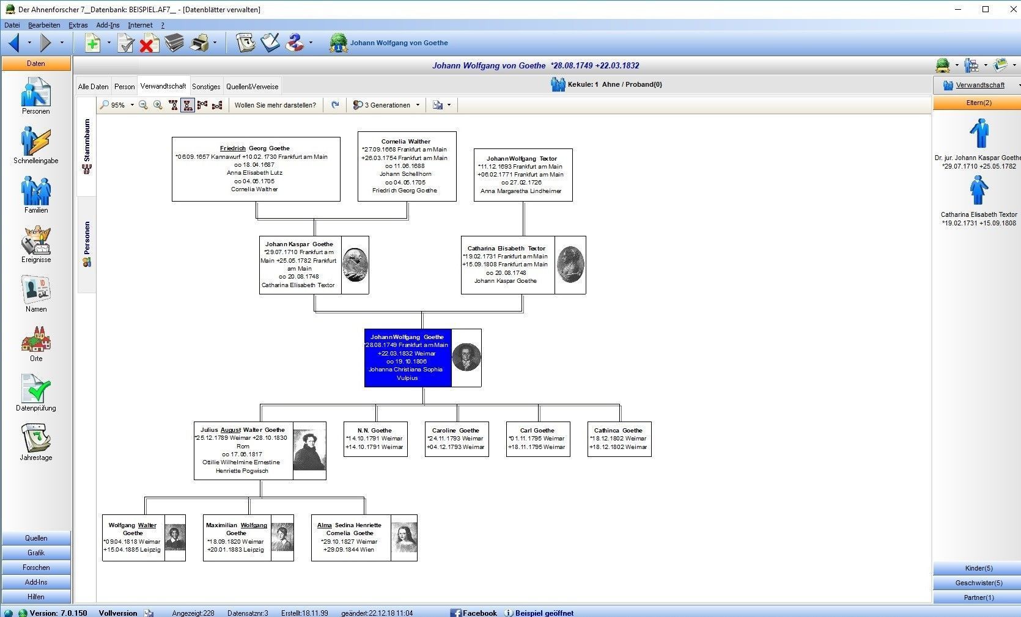Select August Walter Goethe's portrait thumbnail
The image size is (1021, 617).
pyautogui.click(x=309, y=450)
